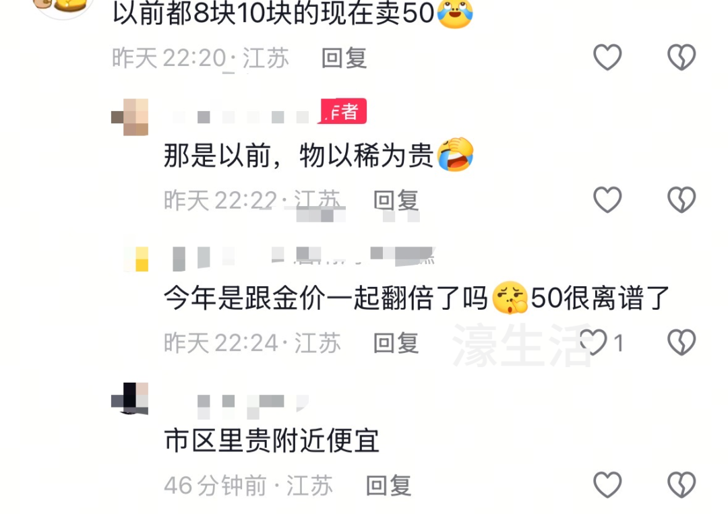Select comment text 市区里贵附近便宜
The height and width of the screenshot is (514, 728).
click(272, 441)
